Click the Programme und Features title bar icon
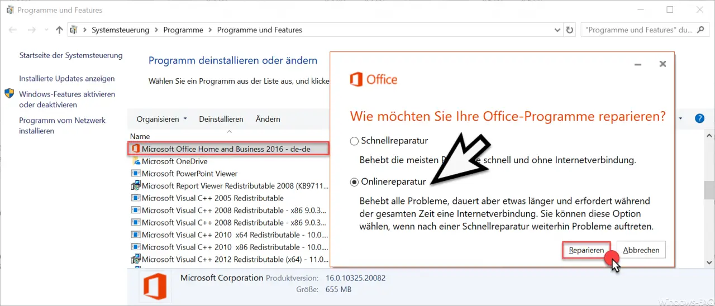Screen dimensions: 715x306 (x=10, y=10)
